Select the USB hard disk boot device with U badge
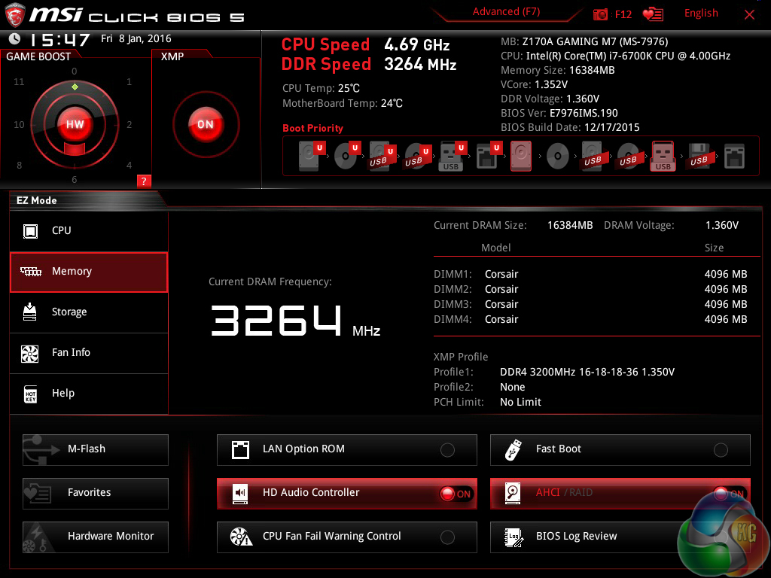The height and width of the screenshot is (578, 771). 382,156
